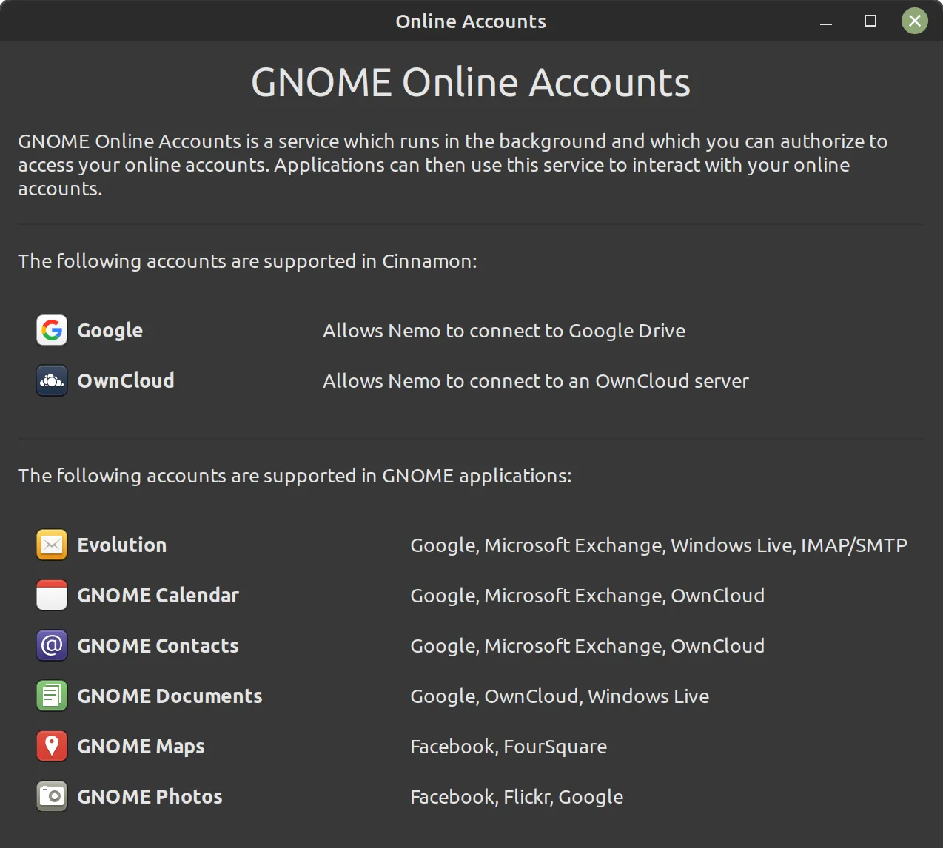Click the Evolution app name
This screenshot has width=943, height=848.
coord(121,545)
